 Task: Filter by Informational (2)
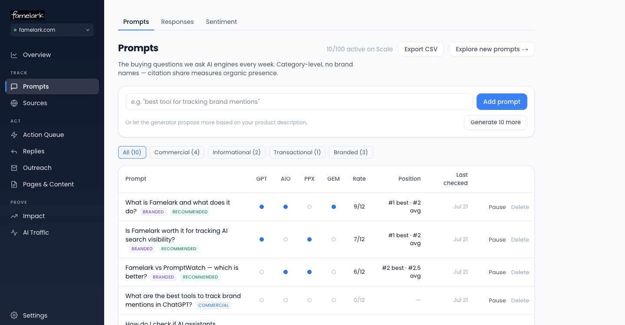(x=237, y=152)
